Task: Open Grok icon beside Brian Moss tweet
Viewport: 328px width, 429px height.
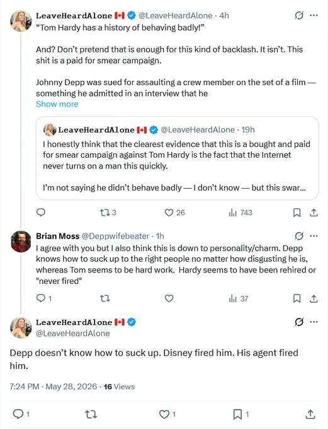Action: pyautogui.click(x=299, y=235)
